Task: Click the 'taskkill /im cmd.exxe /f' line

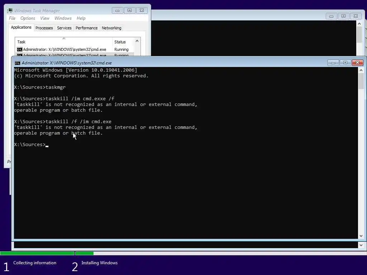Action: [x=64, y=99]
